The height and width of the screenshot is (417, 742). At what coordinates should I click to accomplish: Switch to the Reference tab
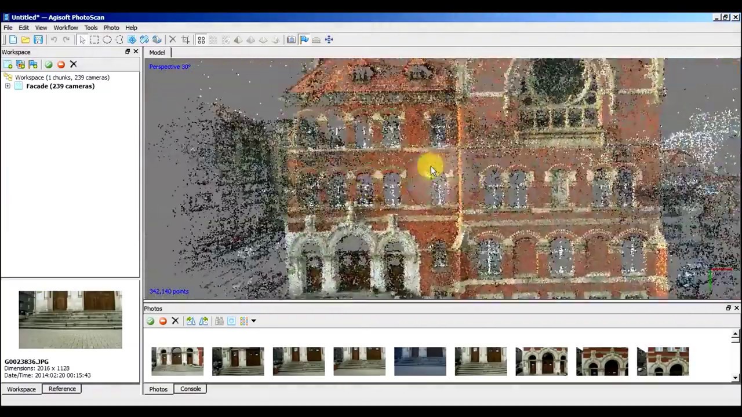(x=62, y=389)
